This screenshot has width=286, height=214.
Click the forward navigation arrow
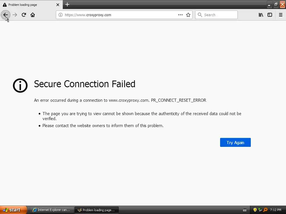point(15,15)
